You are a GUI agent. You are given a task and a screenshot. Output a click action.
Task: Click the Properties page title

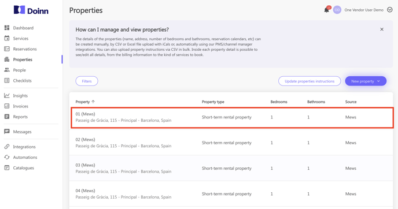tap(86, 10)
